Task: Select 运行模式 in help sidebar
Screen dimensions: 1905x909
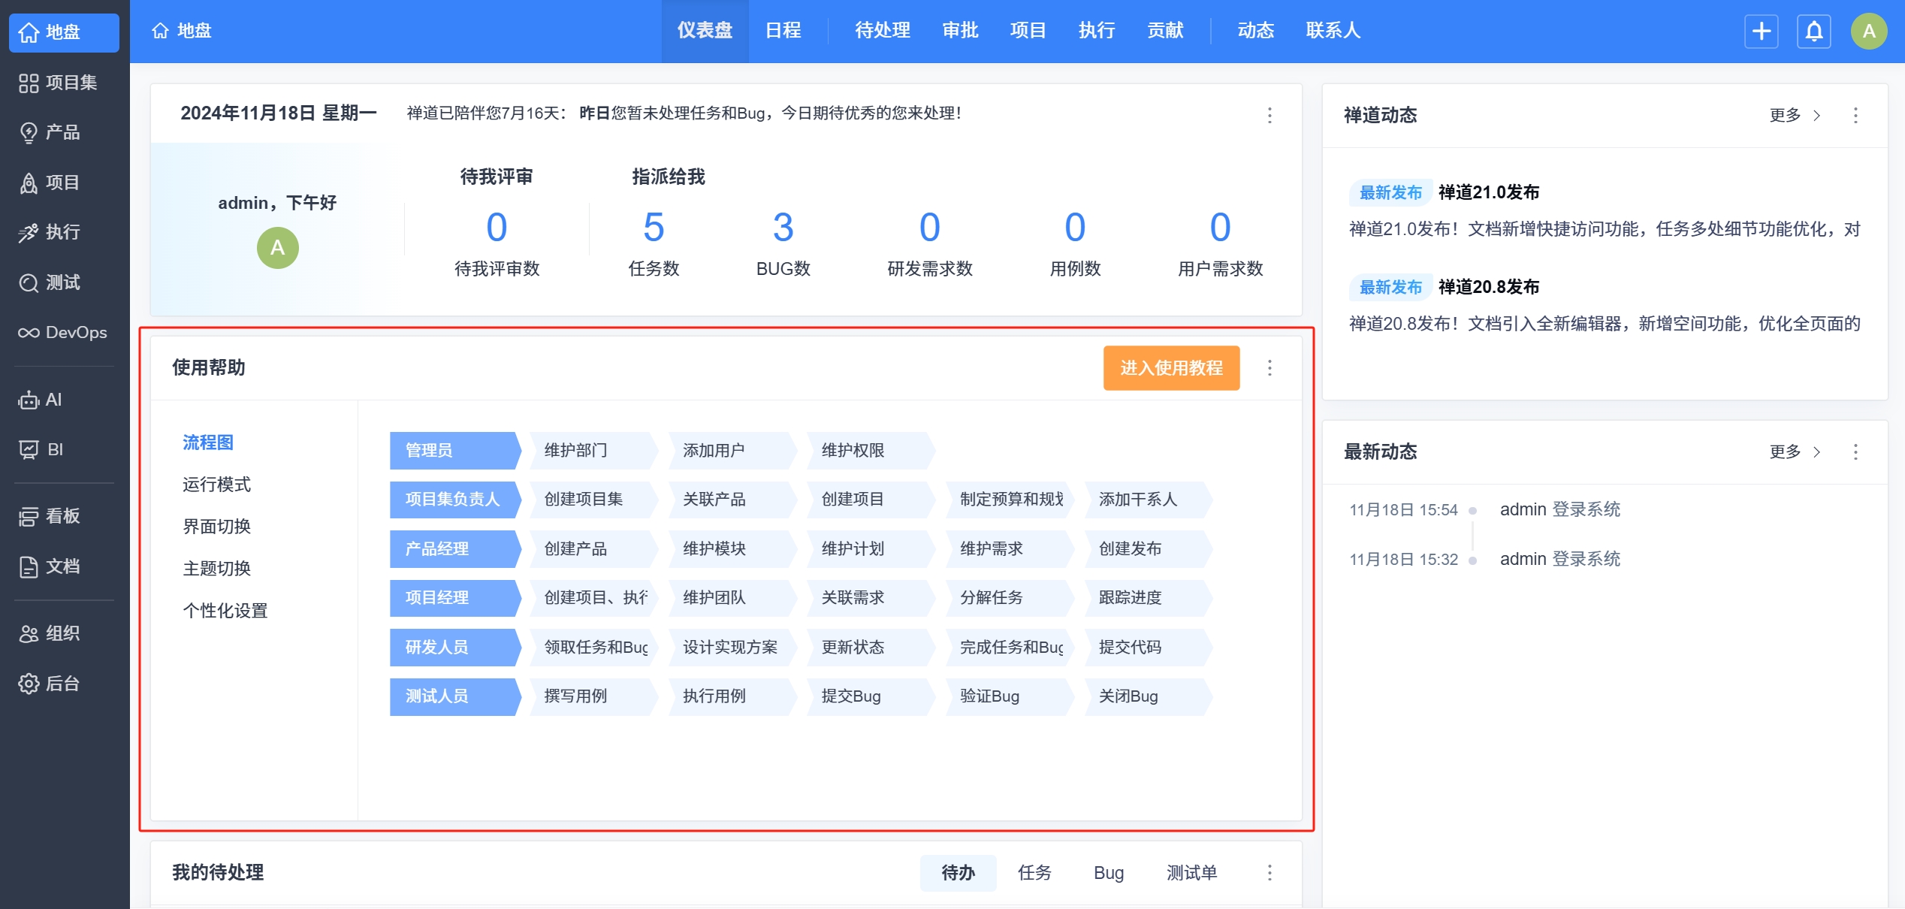Action: (216, 485)
